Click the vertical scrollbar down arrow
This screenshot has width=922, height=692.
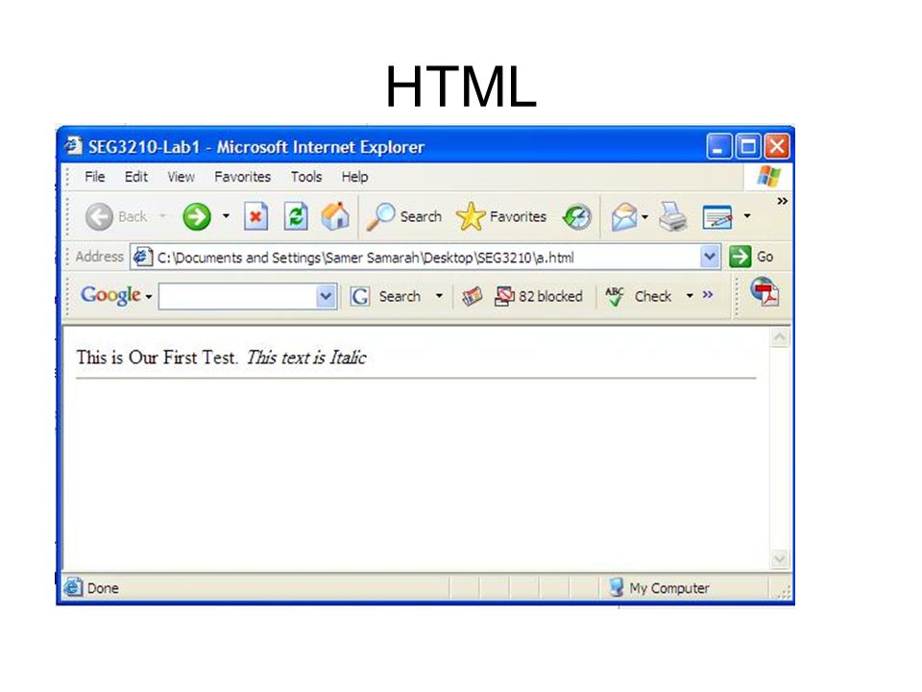click(x=780, y=558)
